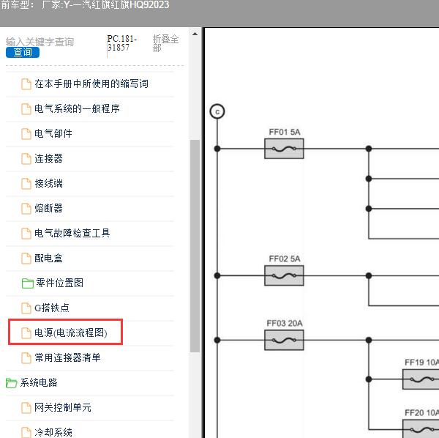439x438 pixels.
Task: Click document icon beside 接线端
Action: 26,184
